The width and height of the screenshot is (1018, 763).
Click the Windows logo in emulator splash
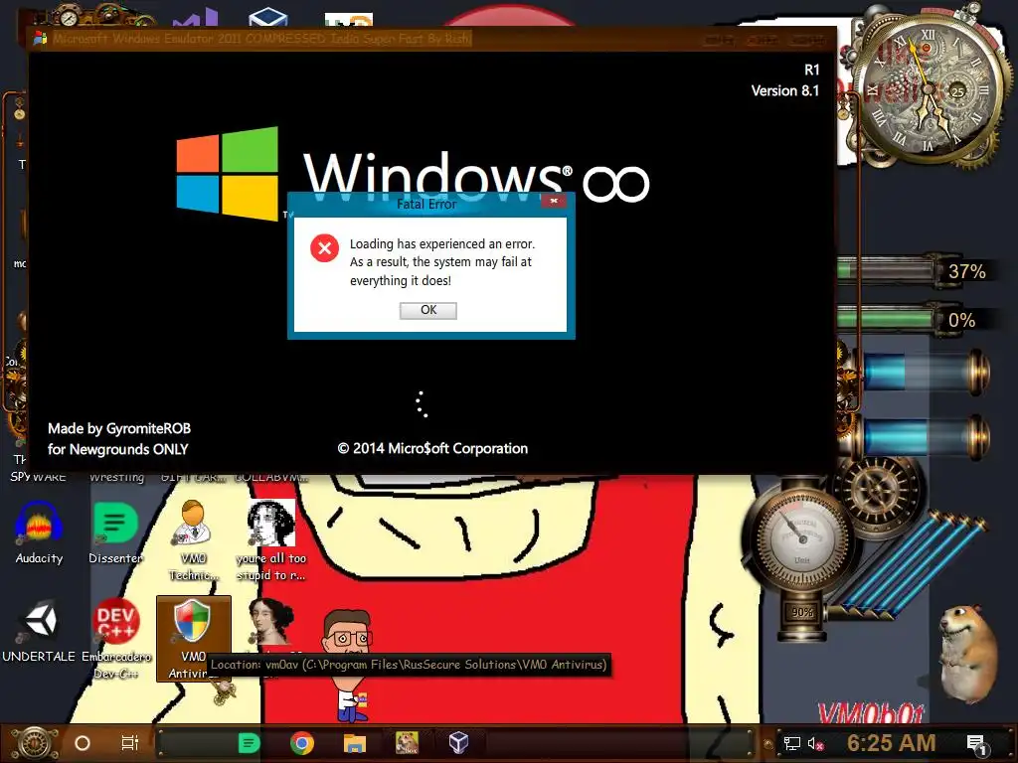pos(228,174)
